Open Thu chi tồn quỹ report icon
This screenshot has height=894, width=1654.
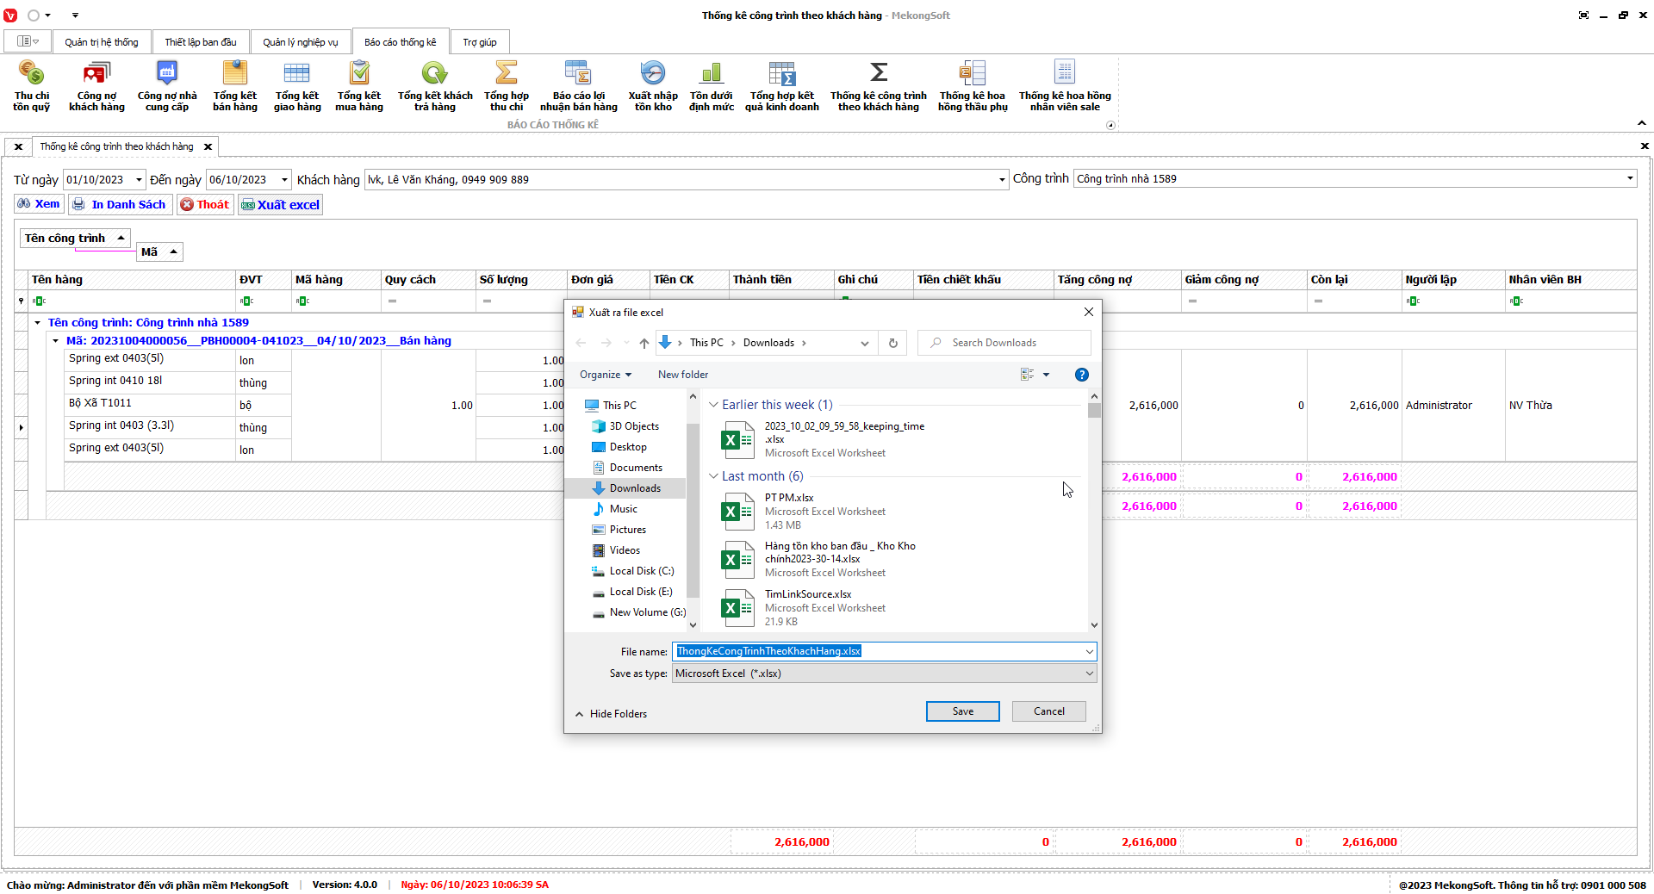click(31, 84)
